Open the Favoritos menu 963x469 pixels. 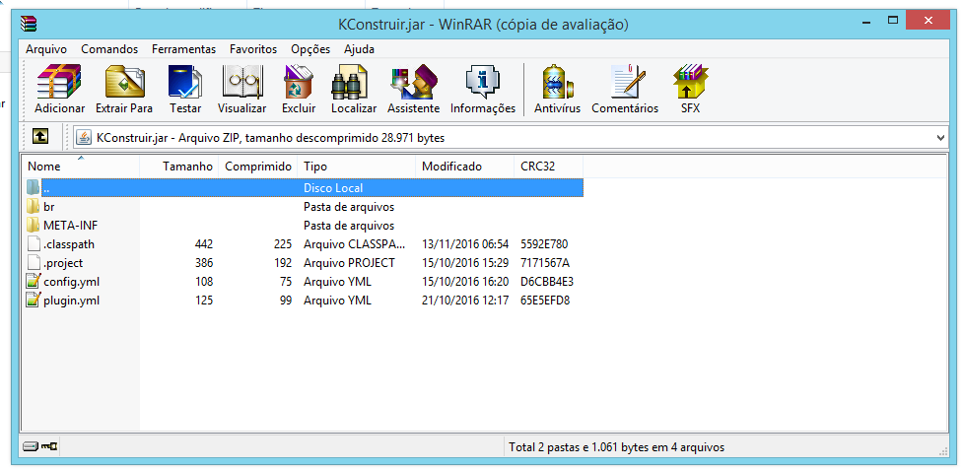point(253,49)
